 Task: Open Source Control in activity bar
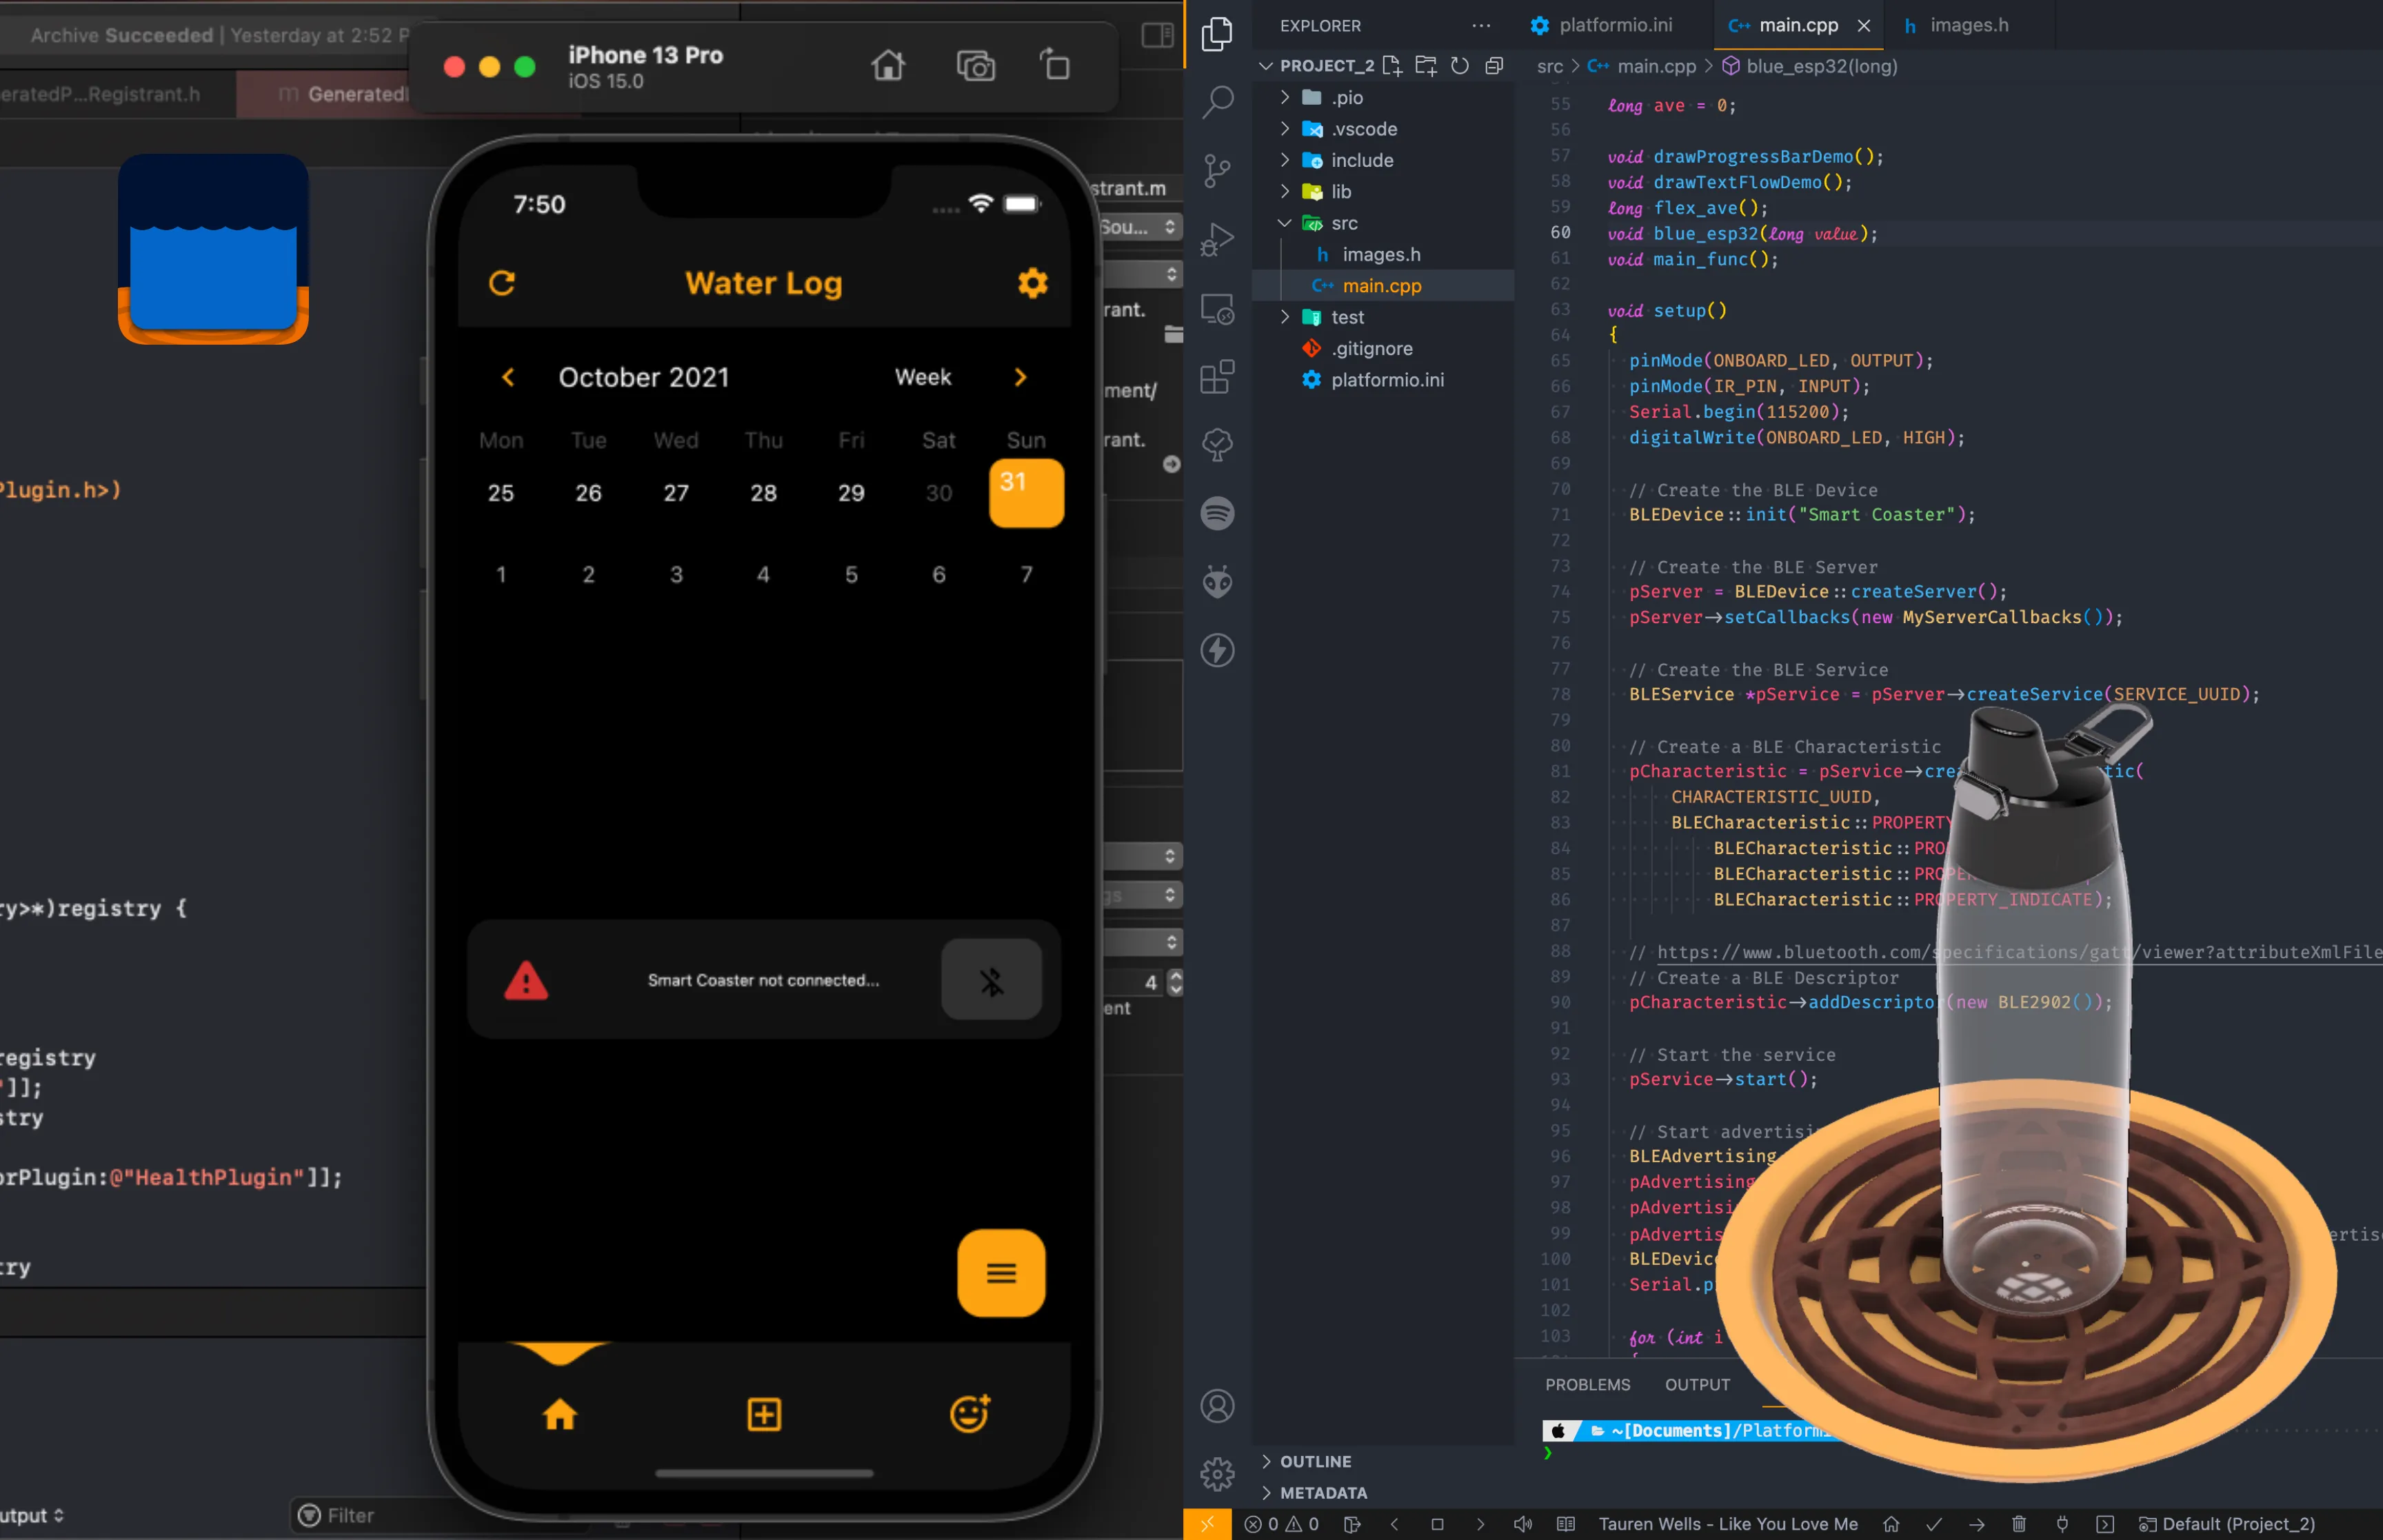tap(1217, 170)
